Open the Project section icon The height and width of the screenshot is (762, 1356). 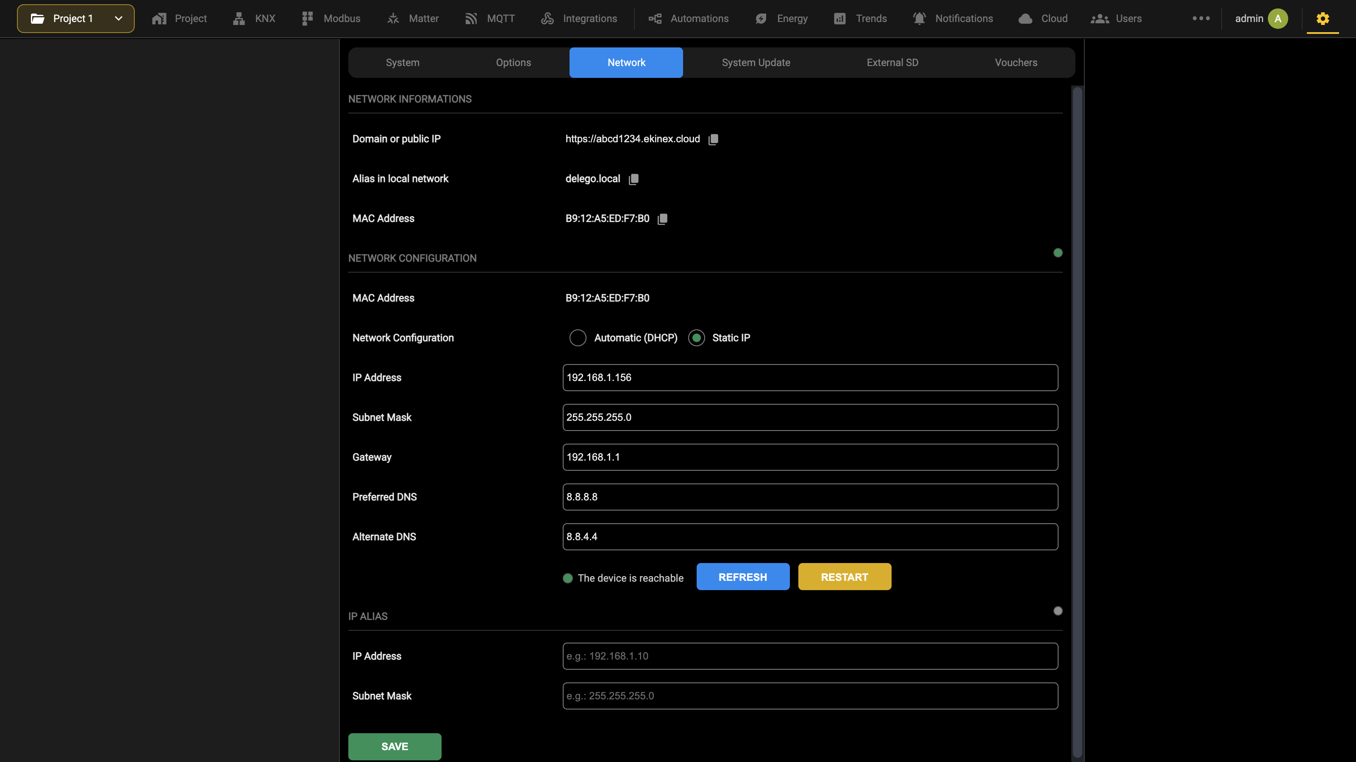(x=159, y=19)
